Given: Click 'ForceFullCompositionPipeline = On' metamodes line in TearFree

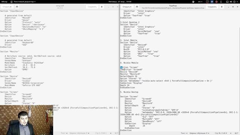Looking at the screenshot, I should 166,81.
